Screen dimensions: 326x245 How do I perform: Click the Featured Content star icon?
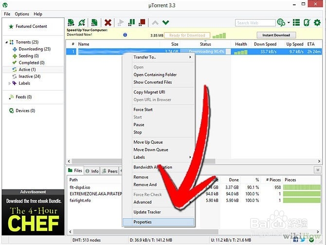coord(11,26)
